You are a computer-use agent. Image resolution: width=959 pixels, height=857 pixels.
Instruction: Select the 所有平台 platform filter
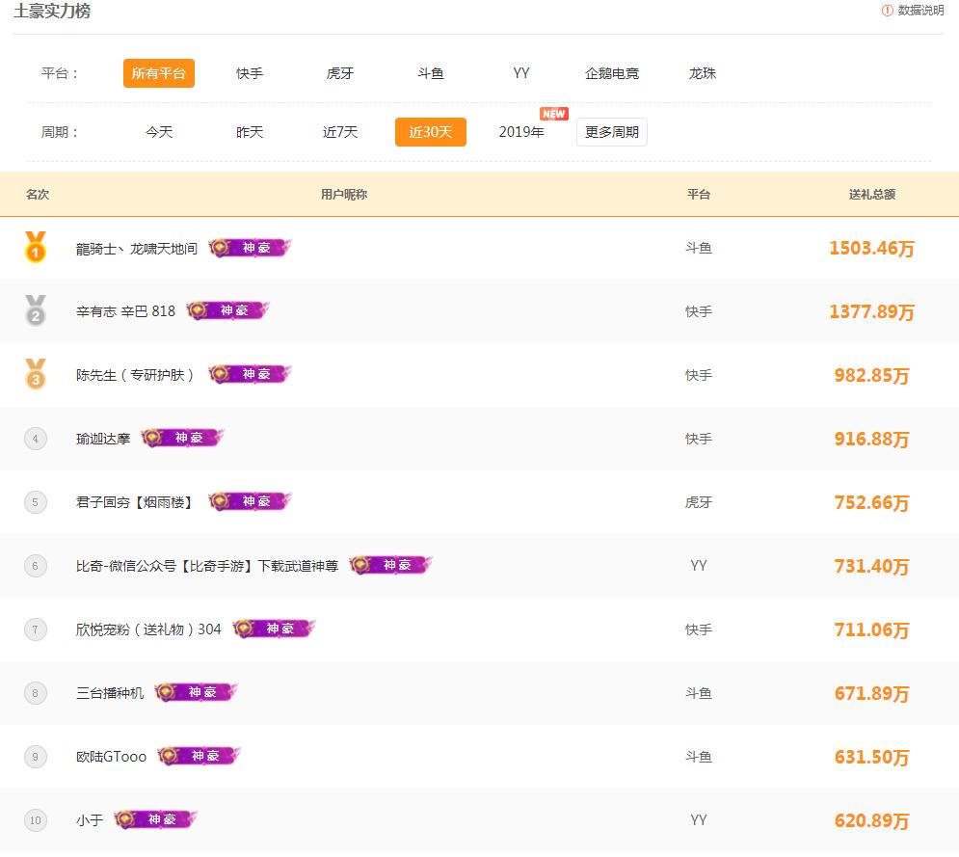pyautogui.click(x=159, y=73)
